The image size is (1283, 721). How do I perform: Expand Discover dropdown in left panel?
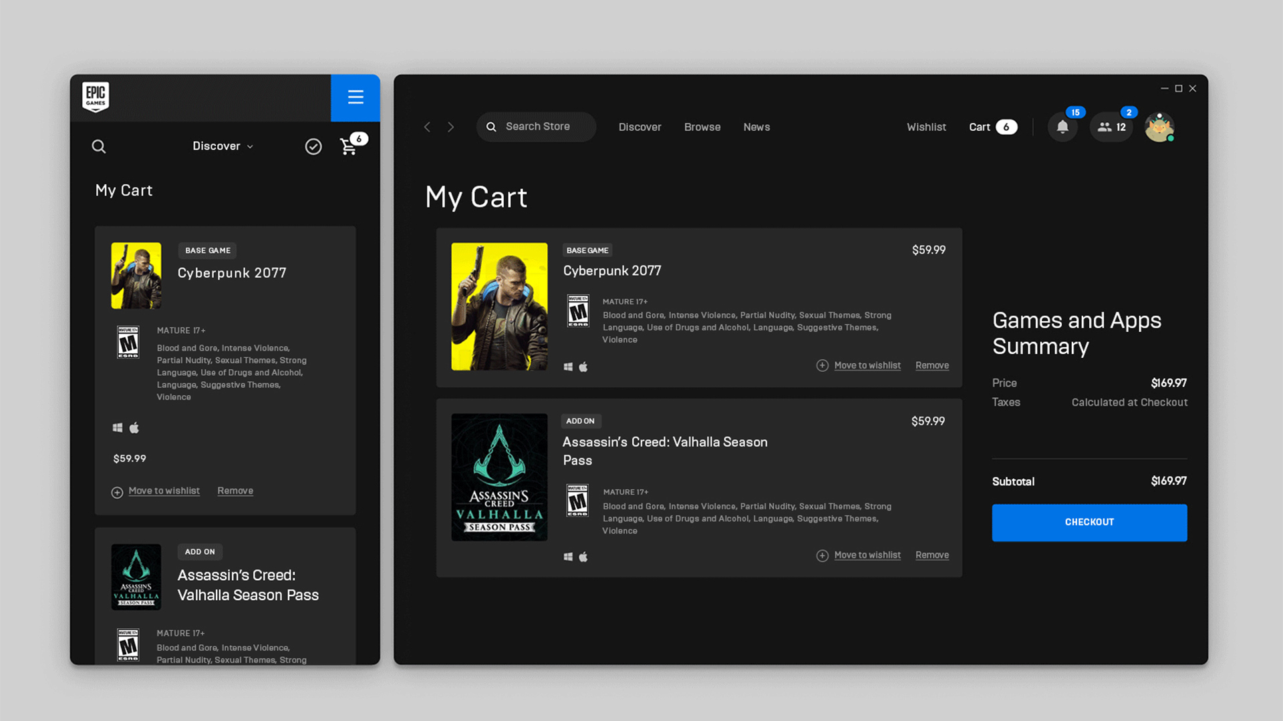coord(222,146)
